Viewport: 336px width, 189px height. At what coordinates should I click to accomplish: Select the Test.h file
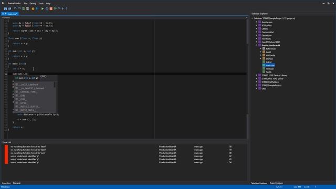(x=268, y=72)
